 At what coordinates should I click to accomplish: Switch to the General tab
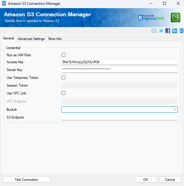tap(8, 38)
